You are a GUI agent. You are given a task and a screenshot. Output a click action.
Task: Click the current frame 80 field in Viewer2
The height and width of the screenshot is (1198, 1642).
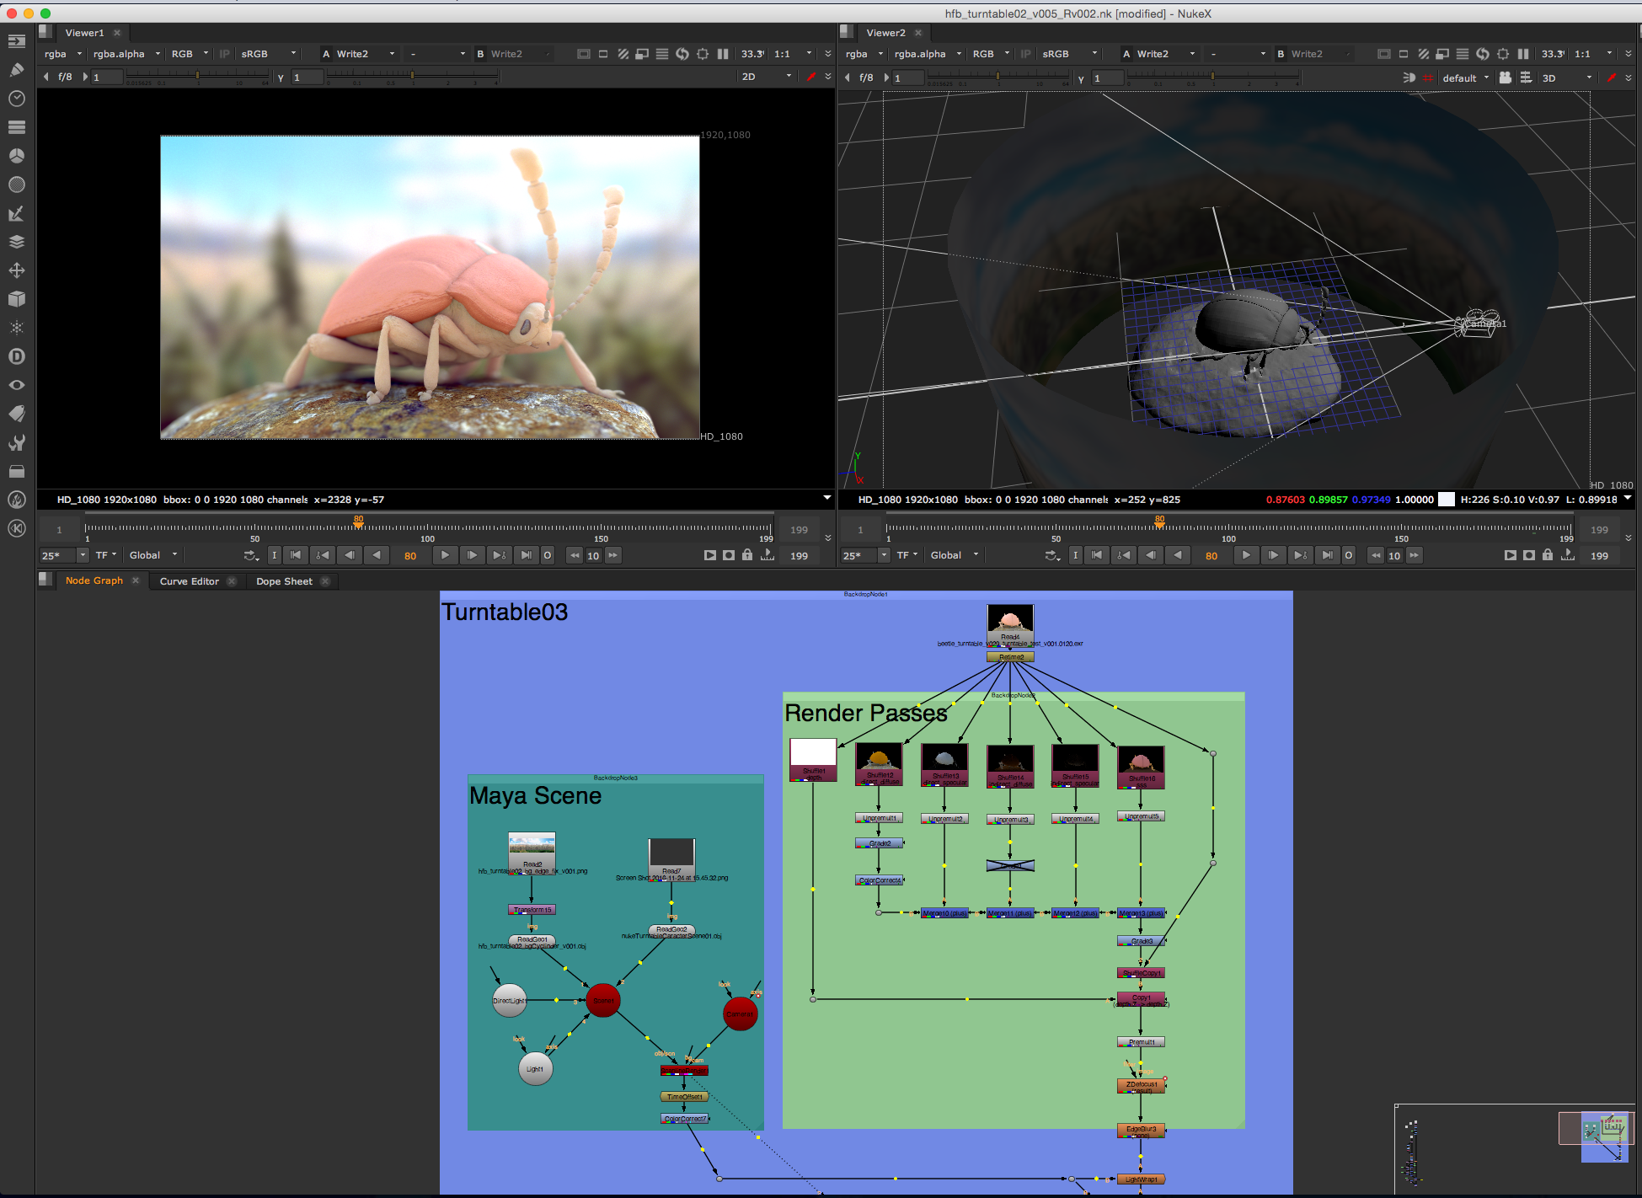(1211, 556)
